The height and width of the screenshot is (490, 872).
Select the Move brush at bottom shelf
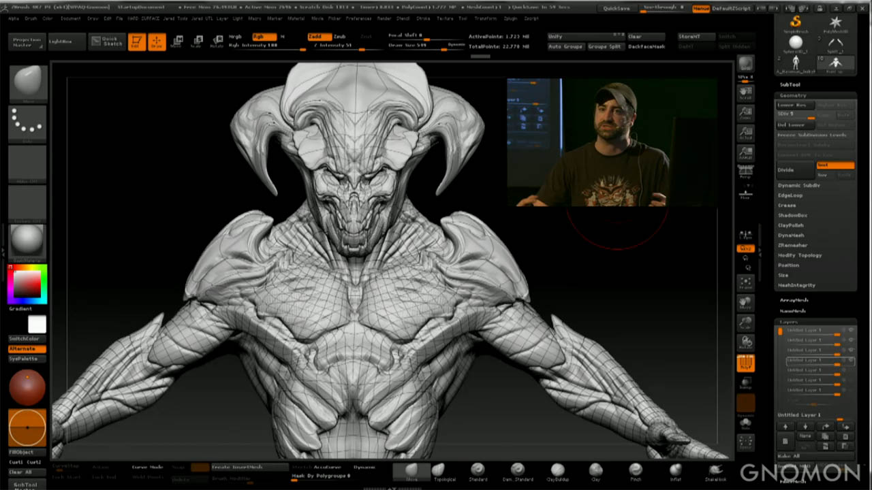pyautogui.click(x=411, y=472)
